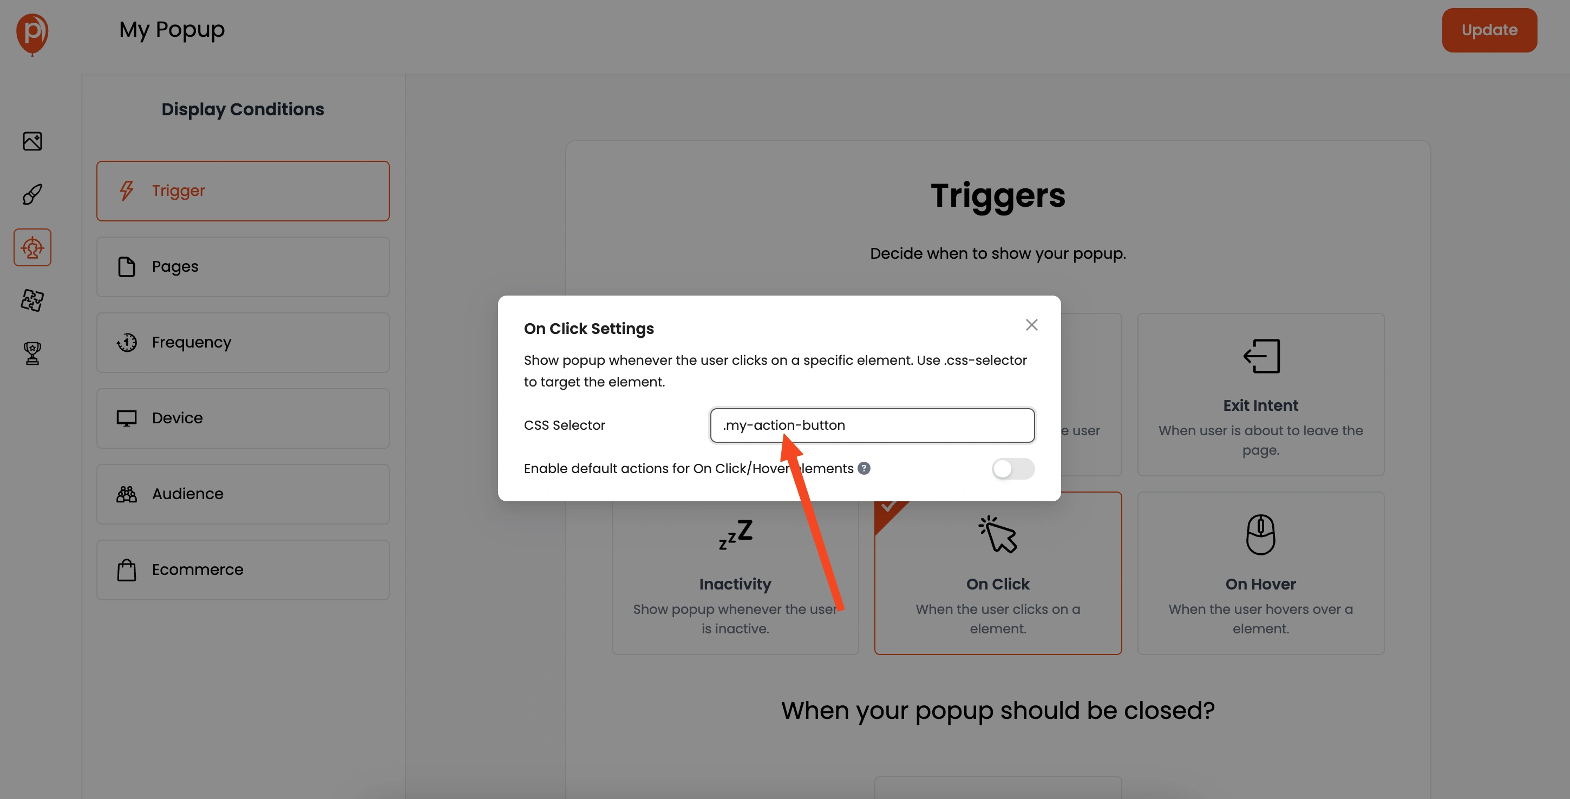Viewport: 1570px width, 799px height.
Task: Click the Targeting/crosshair icon in sidebar
Action: pyautogui.click(x=31, y=247)
